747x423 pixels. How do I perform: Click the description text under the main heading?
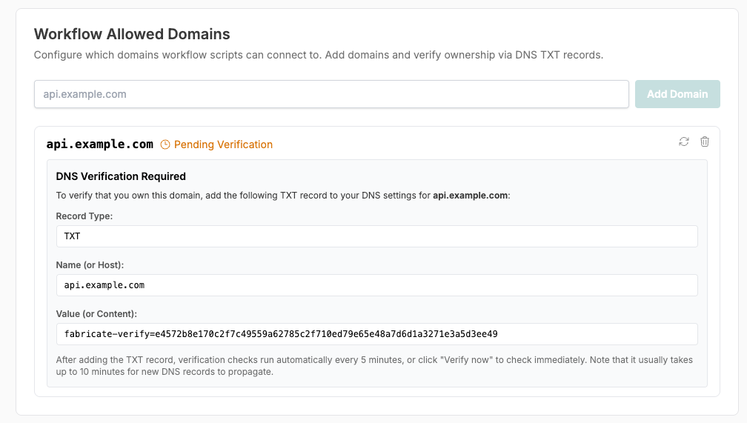coord(318,55)
